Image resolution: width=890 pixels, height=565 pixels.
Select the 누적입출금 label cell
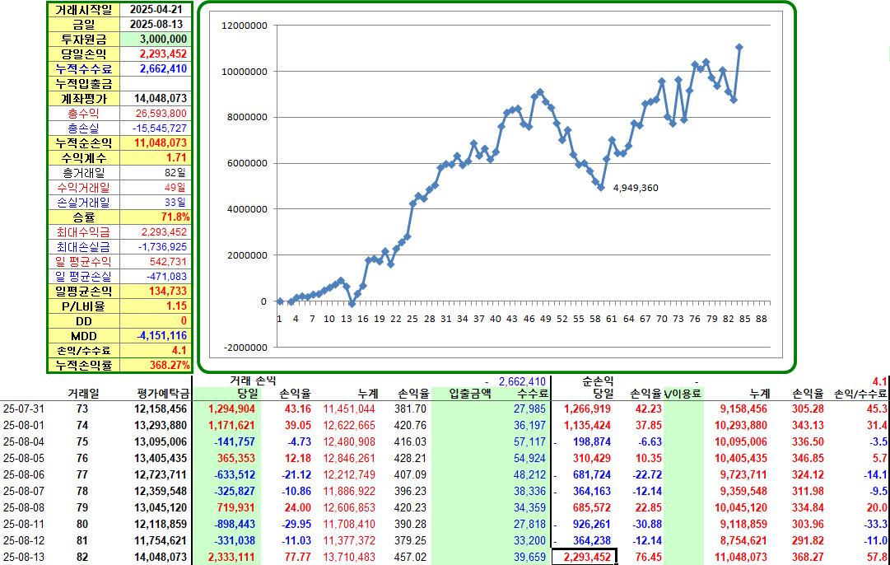tap(84, 83)
